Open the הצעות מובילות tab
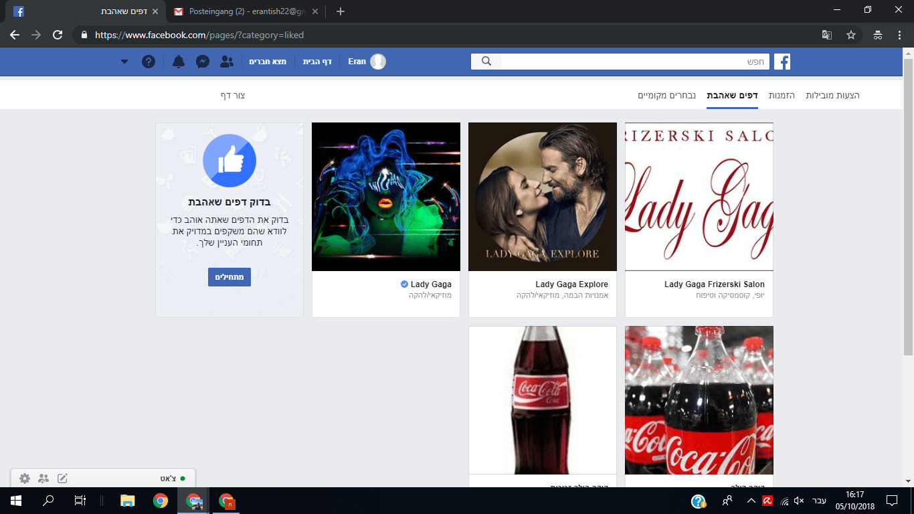 coord(832,96)
